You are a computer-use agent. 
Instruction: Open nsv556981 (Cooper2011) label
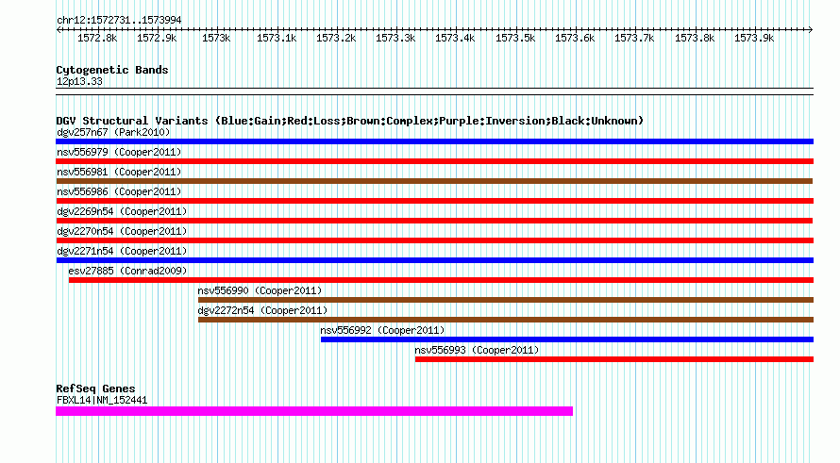tap(119, 172)
